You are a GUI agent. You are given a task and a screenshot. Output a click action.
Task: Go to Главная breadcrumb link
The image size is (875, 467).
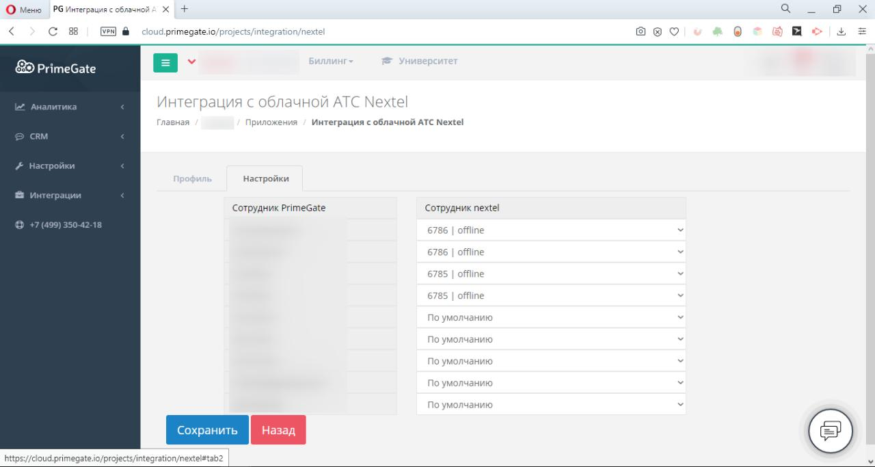coord(173,122)
